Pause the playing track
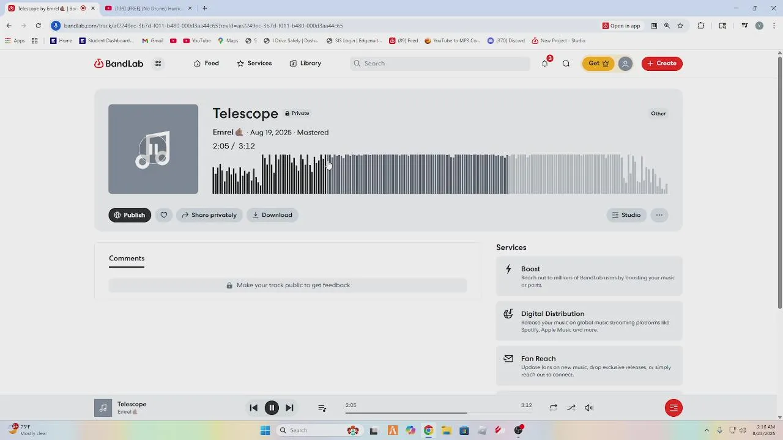This screenshot has width=783, height=440. [x=272, y=408]
